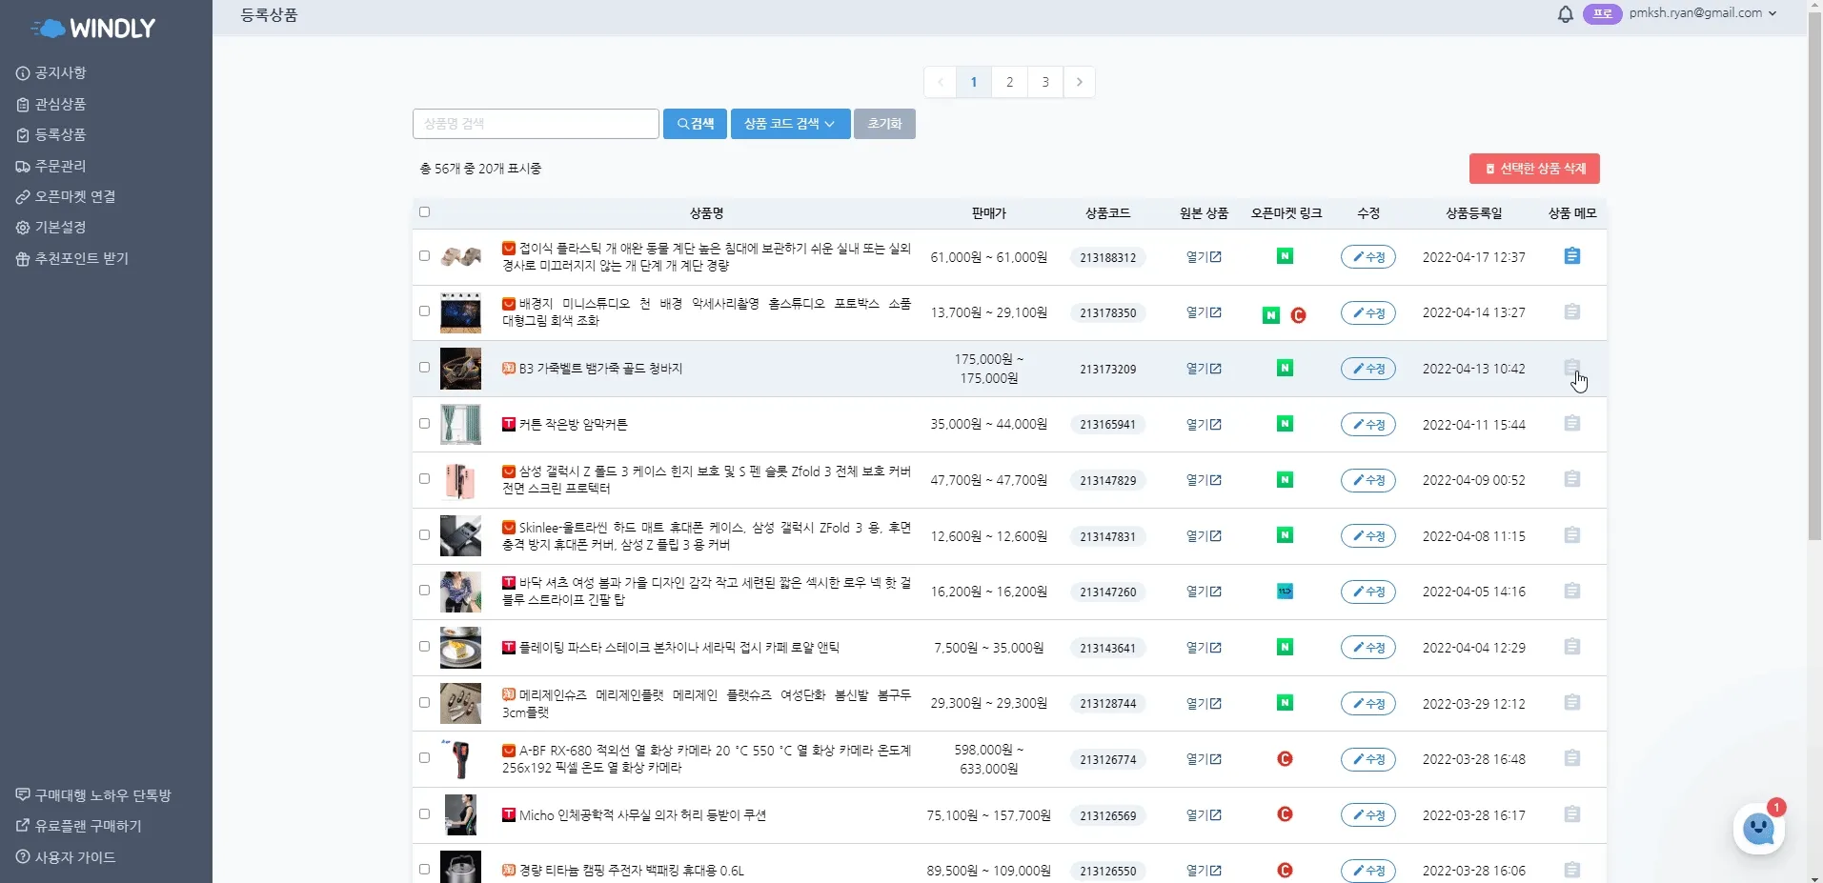
Task: Expand the 상품 코드 검색 dropdown
Action: pyautogui.click(x=790, y=124)
